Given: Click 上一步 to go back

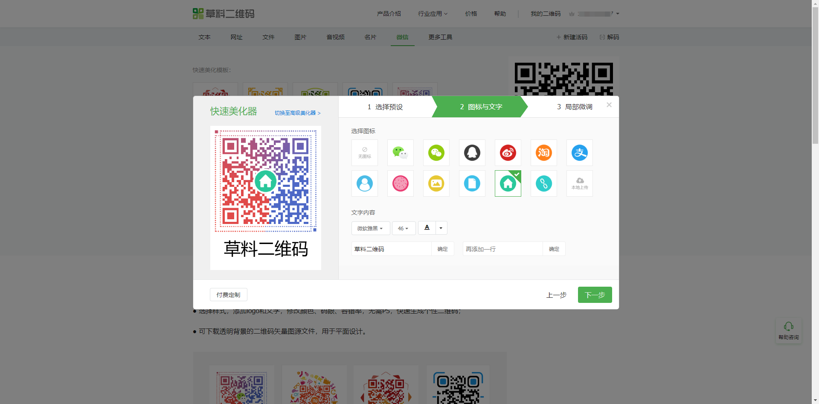Looking at the screenshot, I should [x=556, y=295].
